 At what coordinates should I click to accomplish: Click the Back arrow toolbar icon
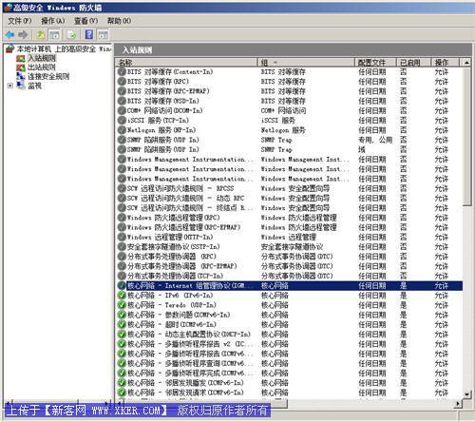coord(10,34)
